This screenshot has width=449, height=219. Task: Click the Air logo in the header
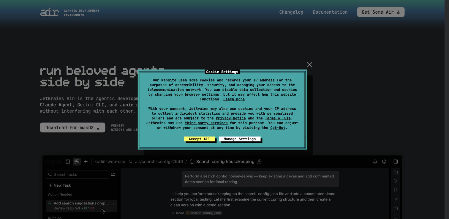pyautogui.click(x=50, y=12)
